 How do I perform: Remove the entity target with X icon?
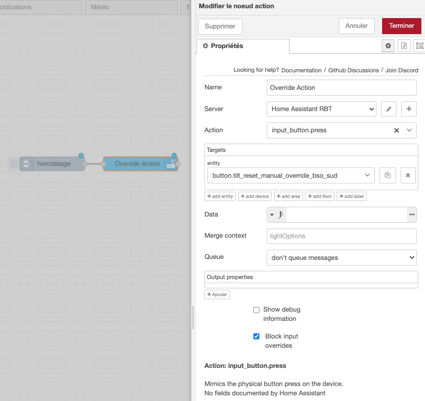407,176
